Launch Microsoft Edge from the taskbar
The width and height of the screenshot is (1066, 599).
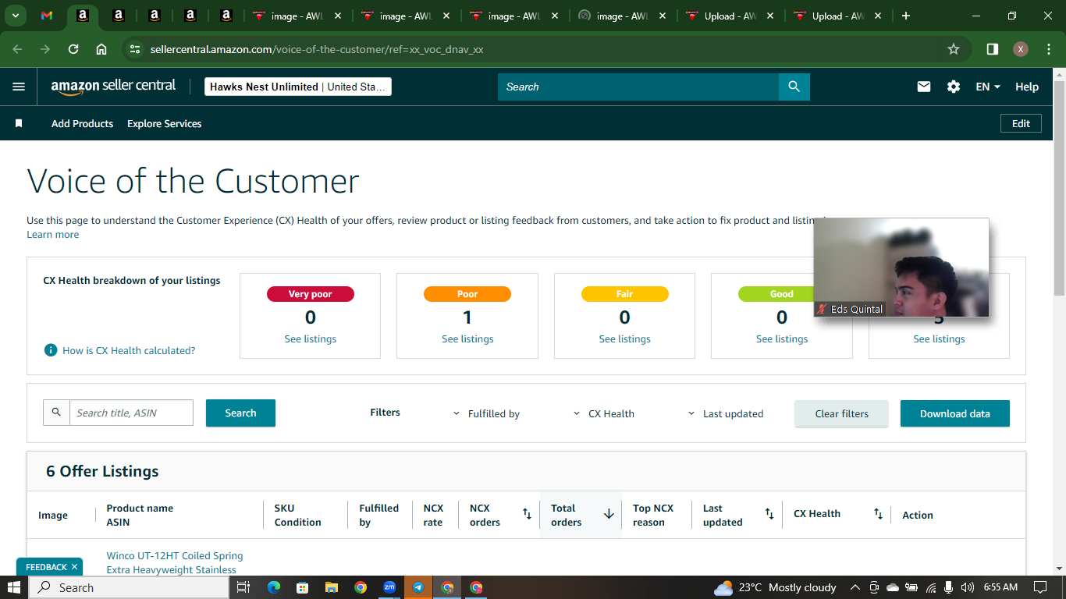273,587
